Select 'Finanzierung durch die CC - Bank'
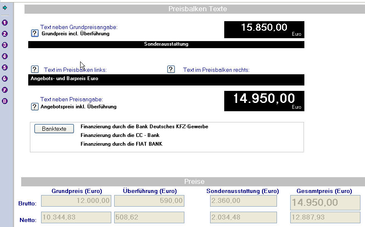Screen dimensions: 365x227 click(x=120, y=135)
